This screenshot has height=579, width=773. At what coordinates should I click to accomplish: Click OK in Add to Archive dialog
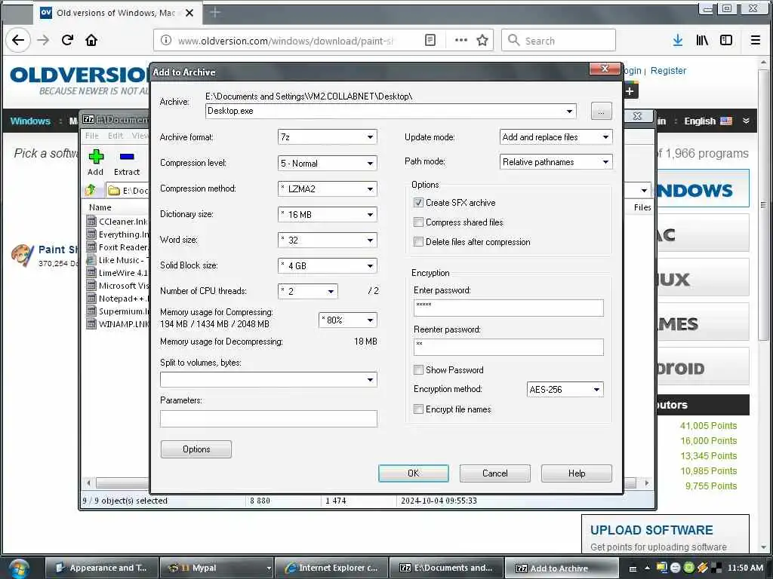click(x=414, y=473)
